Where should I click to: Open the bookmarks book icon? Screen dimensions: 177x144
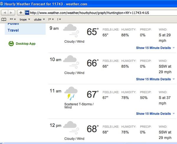4,19
